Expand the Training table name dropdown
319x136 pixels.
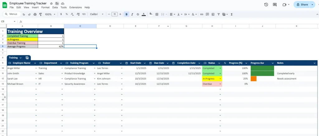[21, 58]
